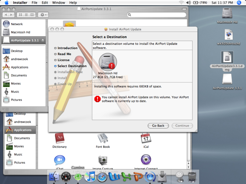Select the Dictionary application icon
This screenshot has height=184, width=246.
(x=60, y=138)
